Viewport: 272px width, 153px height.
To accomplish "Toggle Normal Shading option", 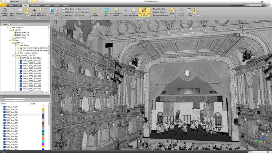I will (x=159, y=9).
